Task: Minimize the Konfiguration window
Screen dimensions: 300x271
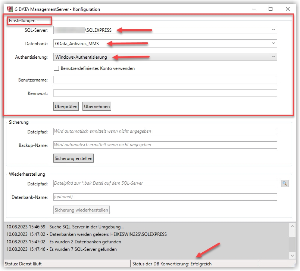Action: (254, 9)
